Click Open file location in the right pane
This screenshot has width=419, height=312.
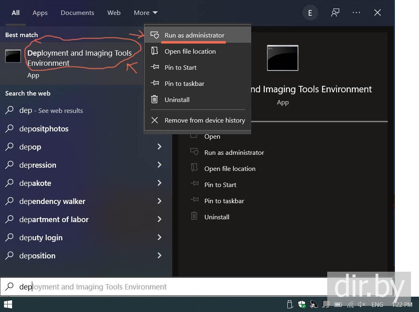229,168
